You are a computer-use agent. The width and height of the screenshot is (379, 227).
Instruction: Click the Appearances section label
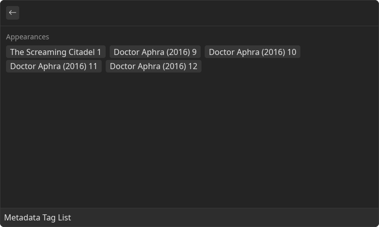click(x=28, y=37)
